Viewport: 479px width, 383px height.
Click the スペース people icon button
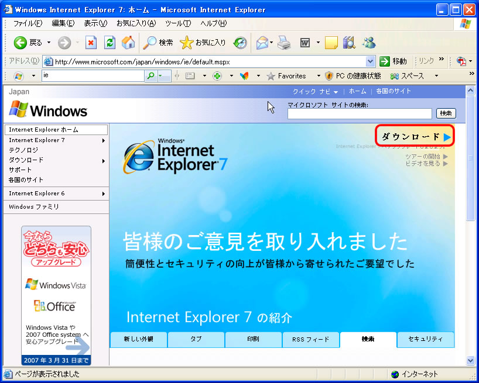(x=407, y=76)
